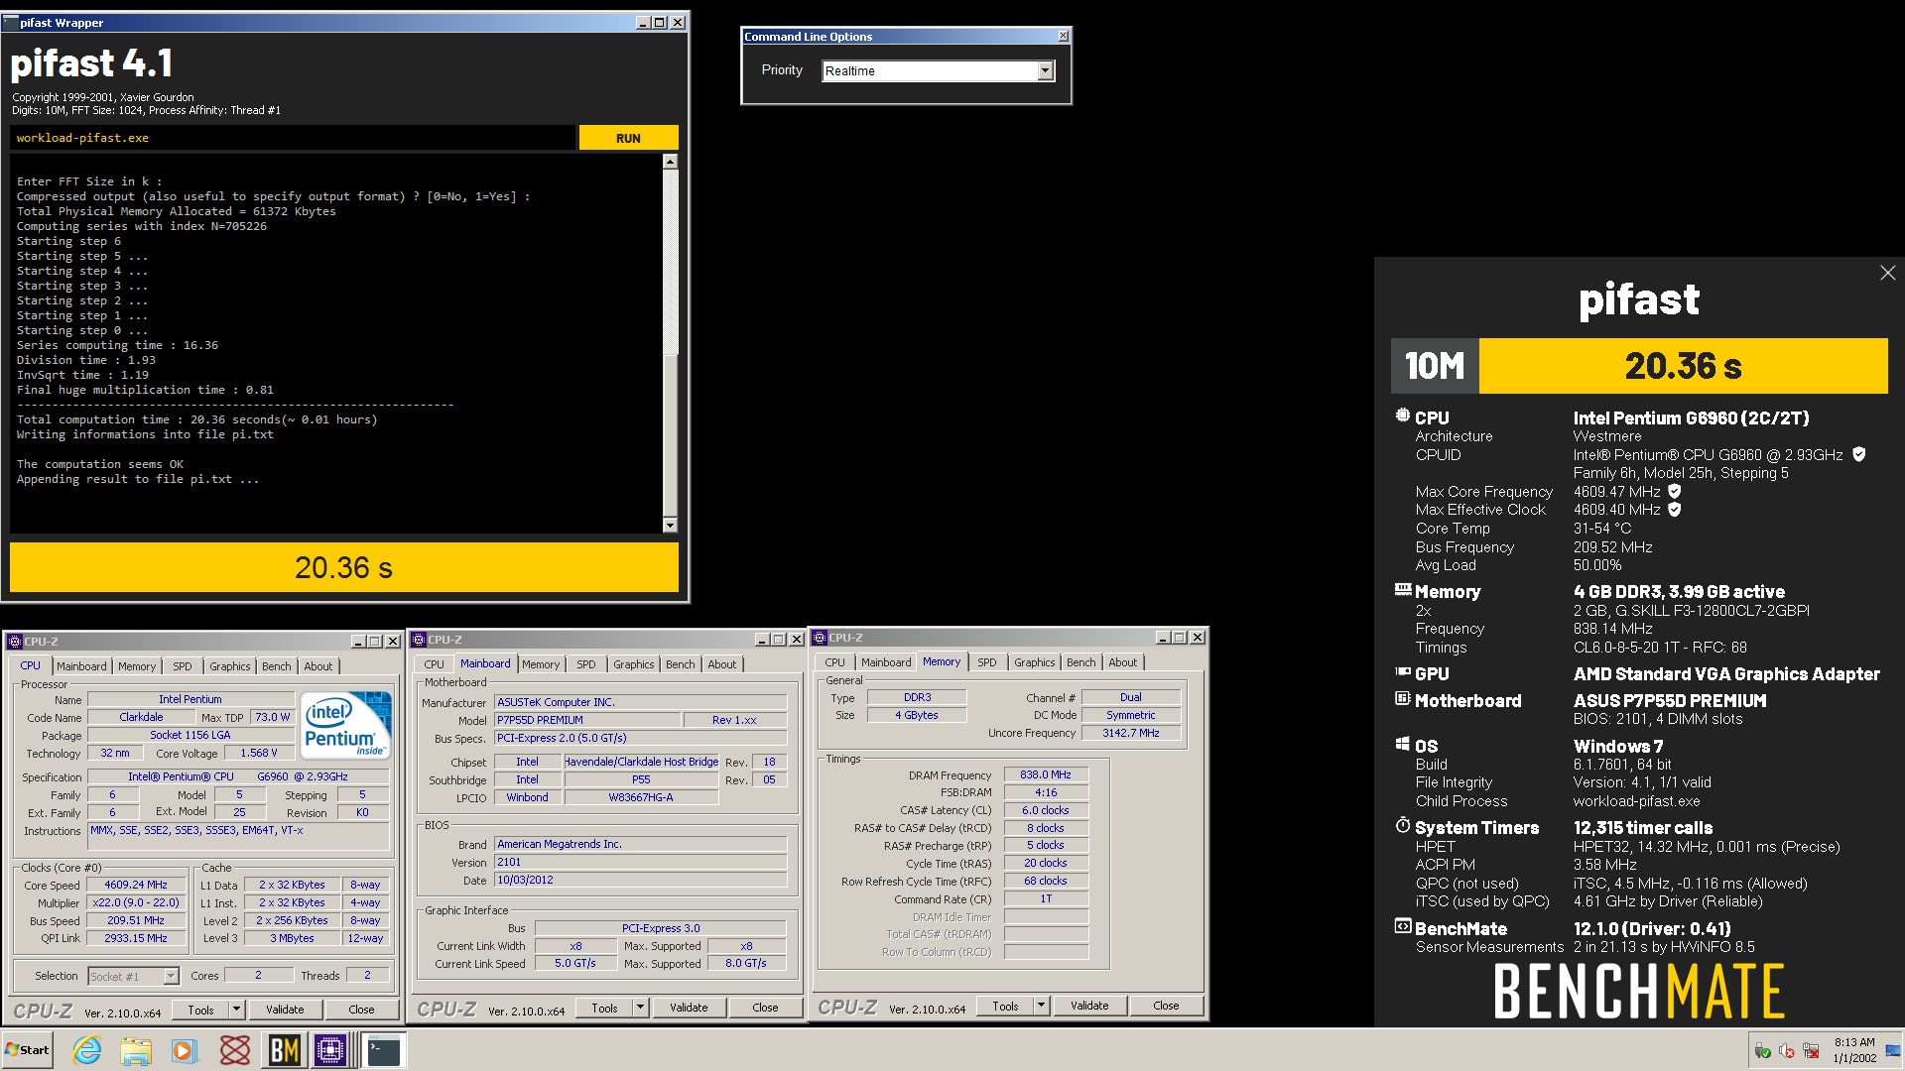This screenshot has width=1905, height=1071.
Task: Open About tab in CPU-Z Mainboard window
Action: pyautogui.click(x=722, y=664)
